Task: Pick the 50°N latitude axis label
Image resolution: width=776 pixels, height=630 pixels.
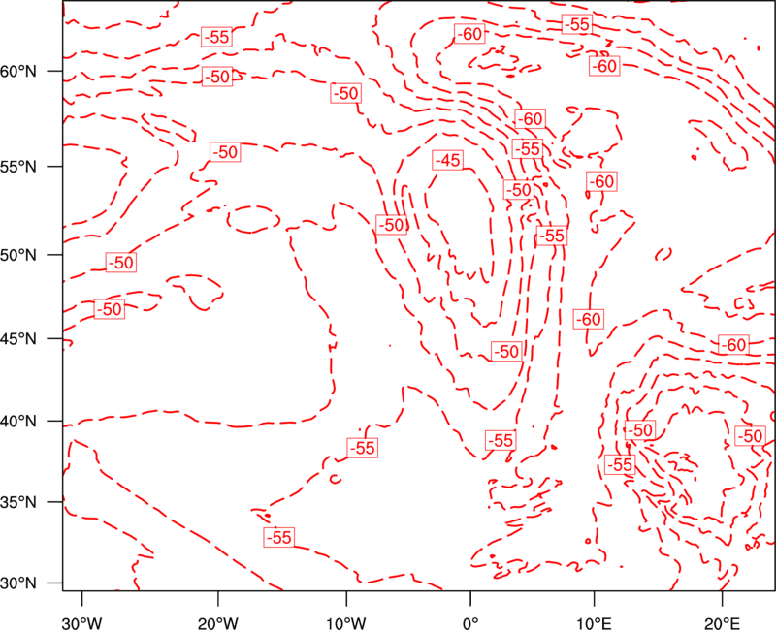Action: point(18,255)
